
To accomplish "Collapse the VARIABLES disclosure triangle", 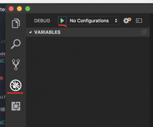I will [x=30, y=32].
